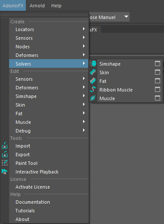164x224 pixels.
Task: Select the Solvers menu entry
Action: point(49,63)
